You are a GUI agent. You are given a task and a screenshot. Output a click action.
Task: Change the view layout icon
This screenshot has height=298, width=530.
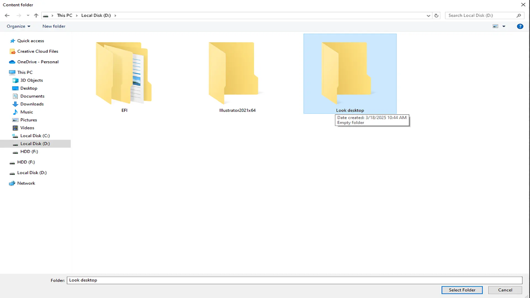[495, 26]
